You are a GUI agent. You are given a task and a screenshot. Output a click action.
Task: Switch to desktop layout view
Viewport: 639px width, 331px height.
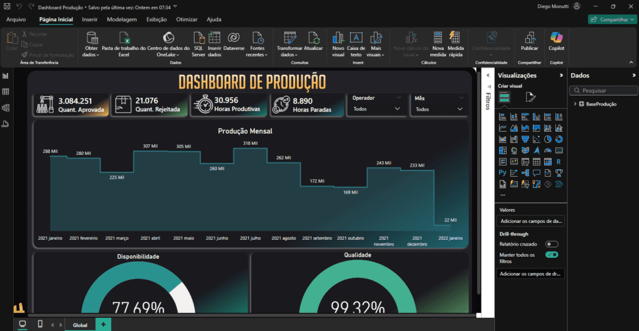point(22,324)
